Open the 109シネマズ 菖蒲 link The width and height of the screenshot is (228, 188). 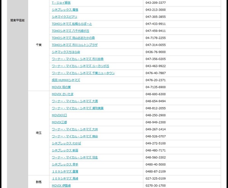65,172
